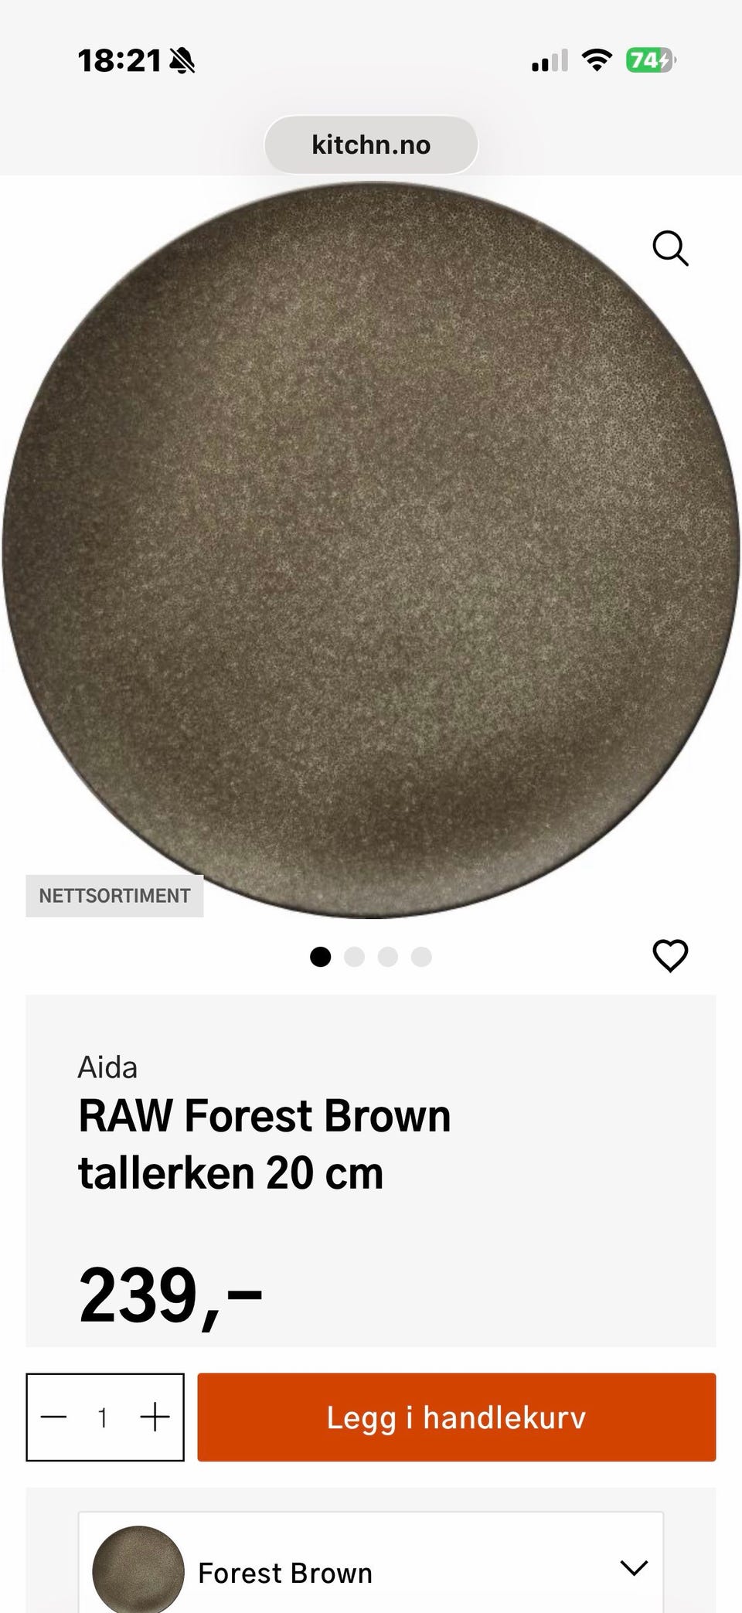Image resolution: width=742 pixels, height=1613 pixels.
Task: Tap the magnifying glass zoom icon
Action: pos(670,249)
